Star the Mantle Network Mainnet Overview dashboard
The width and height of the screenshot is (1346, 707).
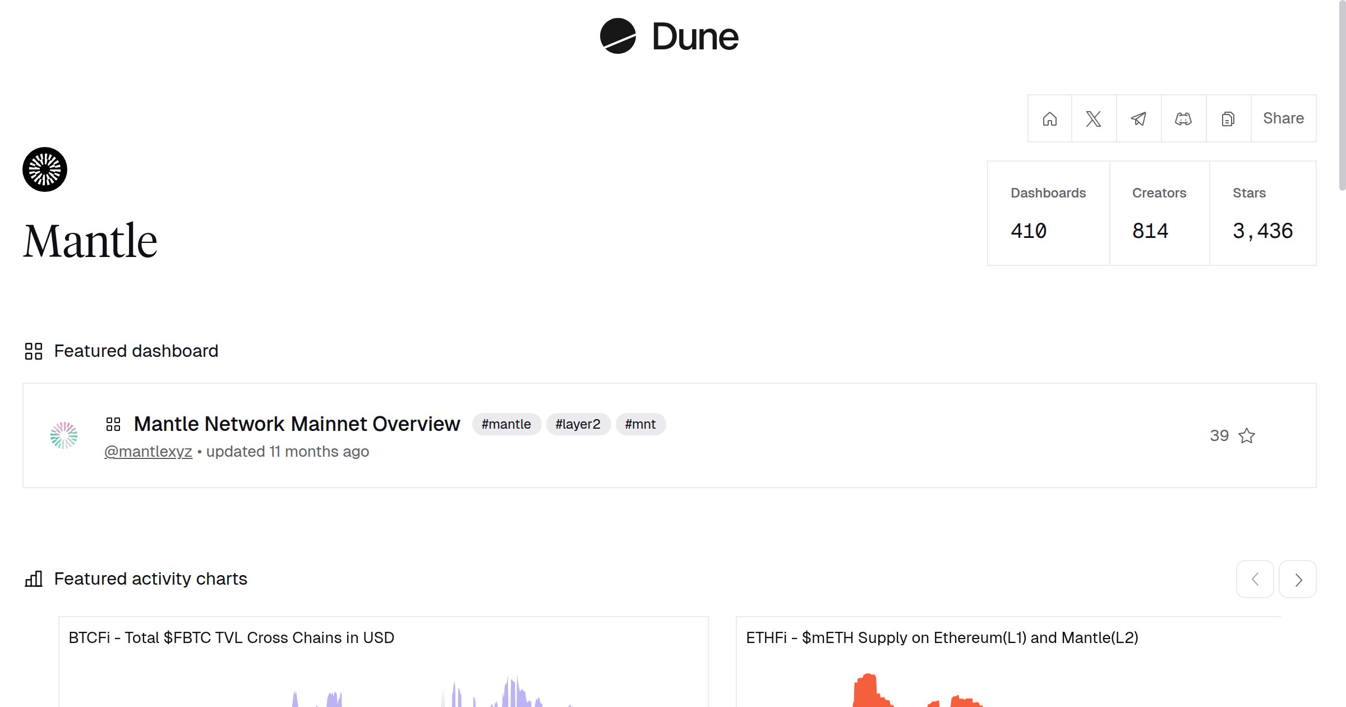point(1247,435)
